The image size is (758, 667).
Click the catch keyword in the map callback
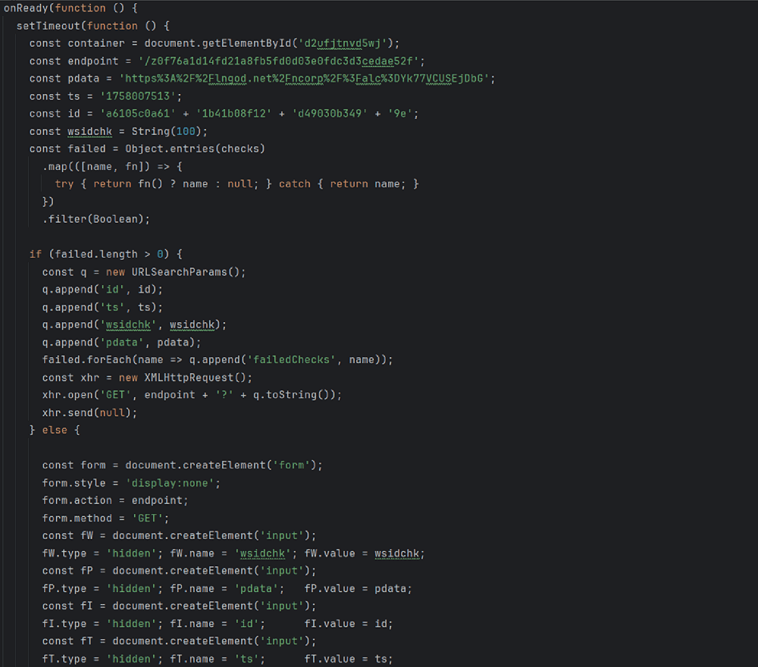click(294, 183)
